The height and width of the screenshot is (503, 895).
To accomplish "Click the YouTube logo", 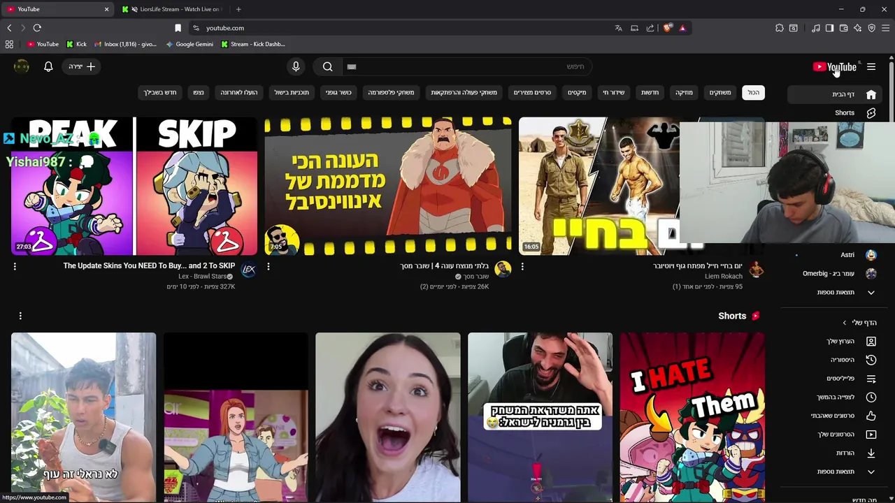I will [x=834, y=66].
